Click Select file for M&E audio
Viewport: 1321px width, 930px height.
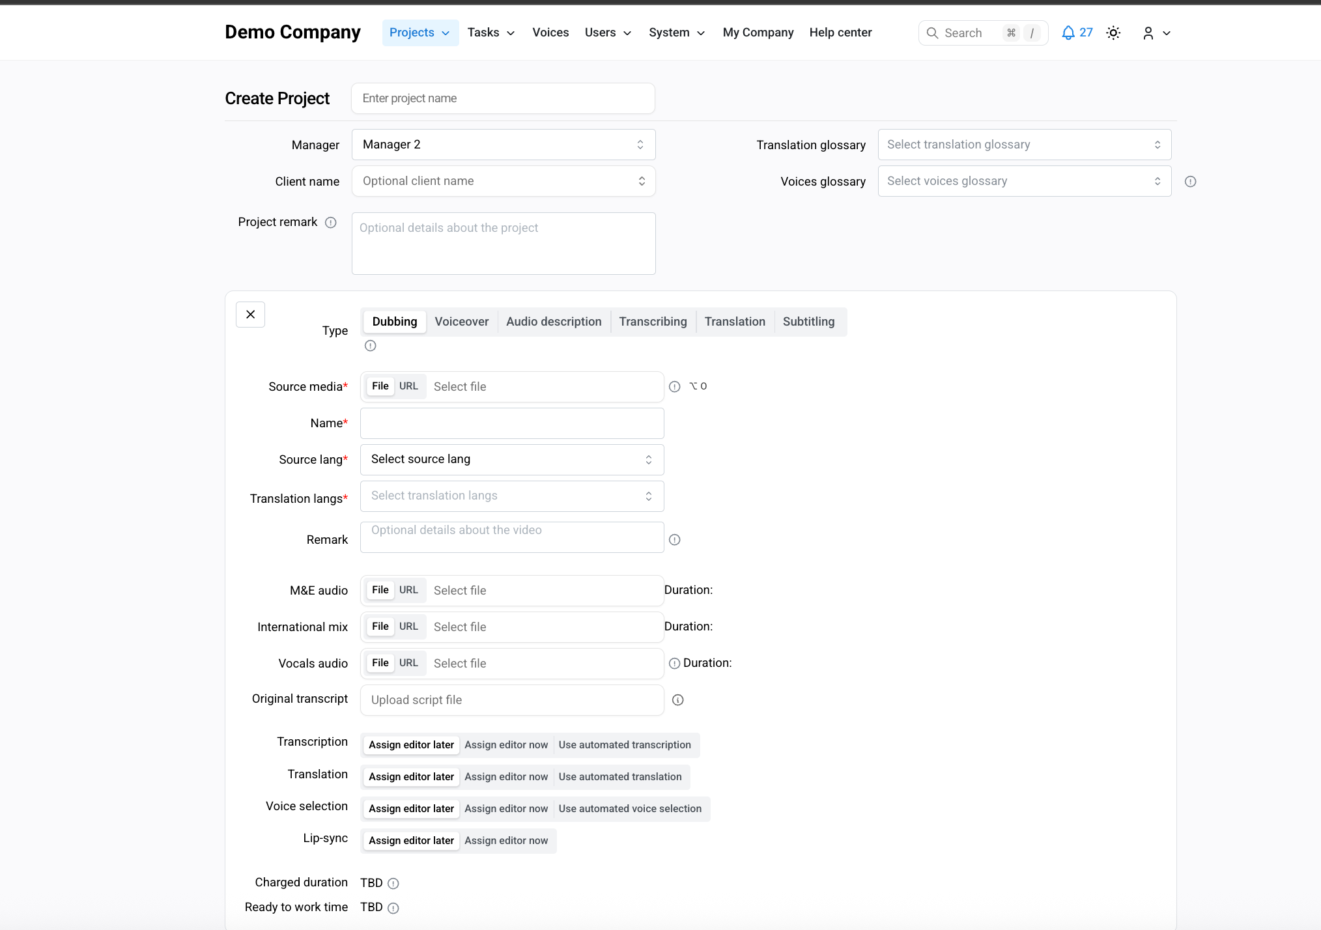click(460, 591)
